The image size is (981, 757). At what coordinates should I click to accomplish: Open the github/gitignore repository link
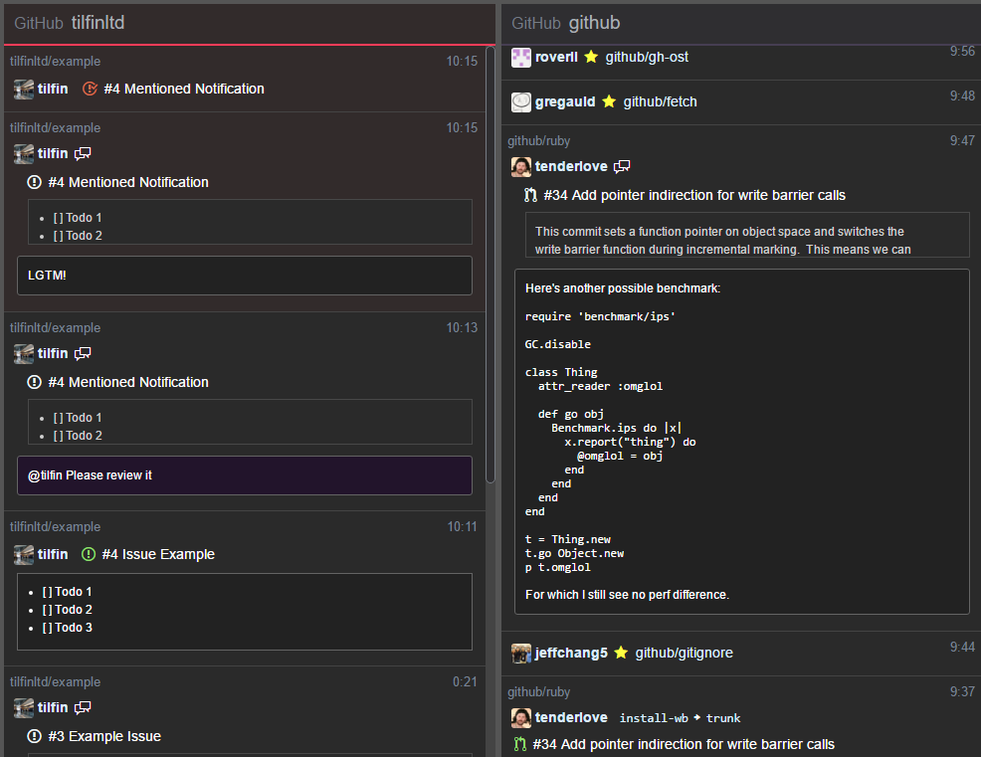click(x=684, y=653)
